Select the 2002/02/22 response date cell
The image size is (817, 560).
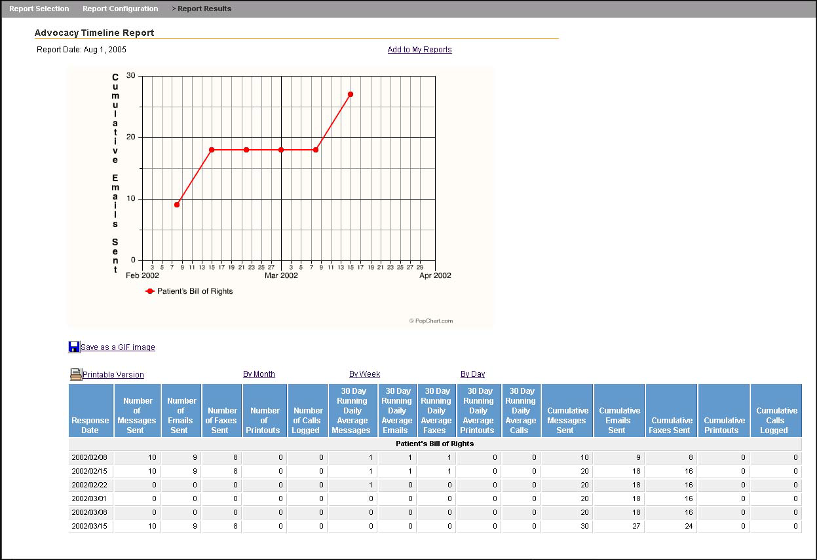(91, 485)
